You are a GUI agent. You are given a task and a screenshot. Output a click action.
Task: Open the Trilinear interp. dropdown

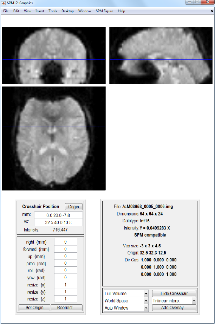174,300
